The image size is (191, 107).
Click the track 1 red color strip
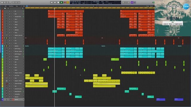point(2,11)
